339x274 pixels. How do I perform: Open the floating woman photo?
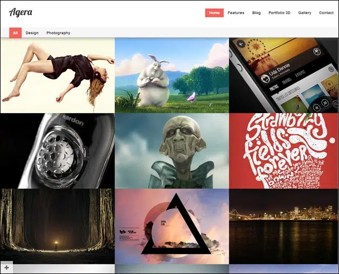[x=57, y=75]
